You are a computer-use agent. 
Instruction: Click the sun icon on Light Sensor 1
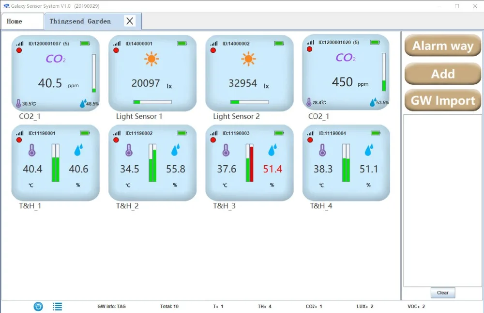tap(151, 59)
